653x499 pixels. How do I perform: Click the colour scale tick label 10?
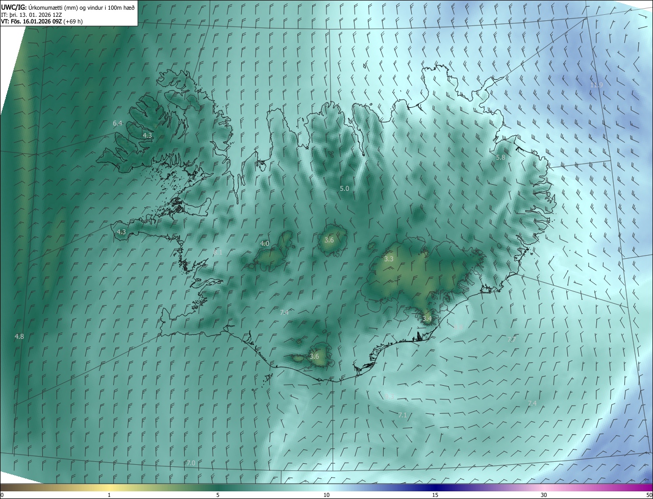coord(326,495)
